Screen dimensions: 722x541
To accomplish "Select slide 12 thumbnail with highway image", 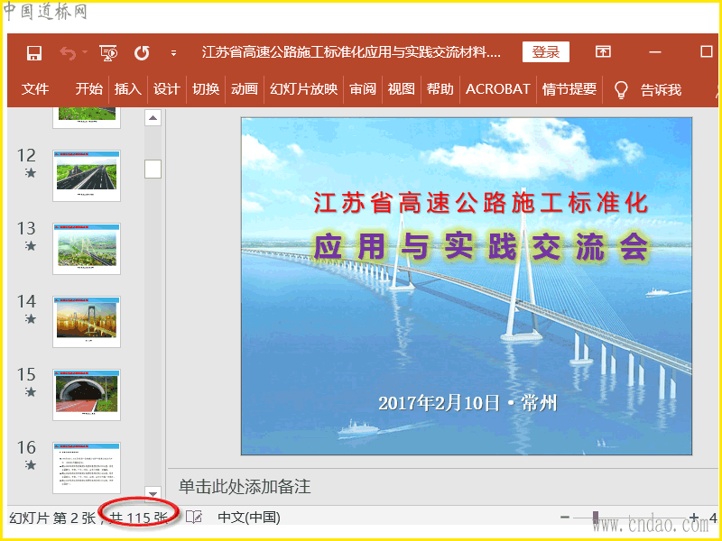I will 87,176.
